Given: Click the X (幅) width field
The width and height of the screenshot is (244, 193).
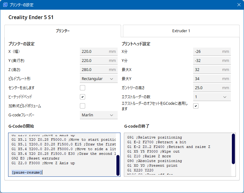Looking at the screenshot, I should click(x=99, y=52).
